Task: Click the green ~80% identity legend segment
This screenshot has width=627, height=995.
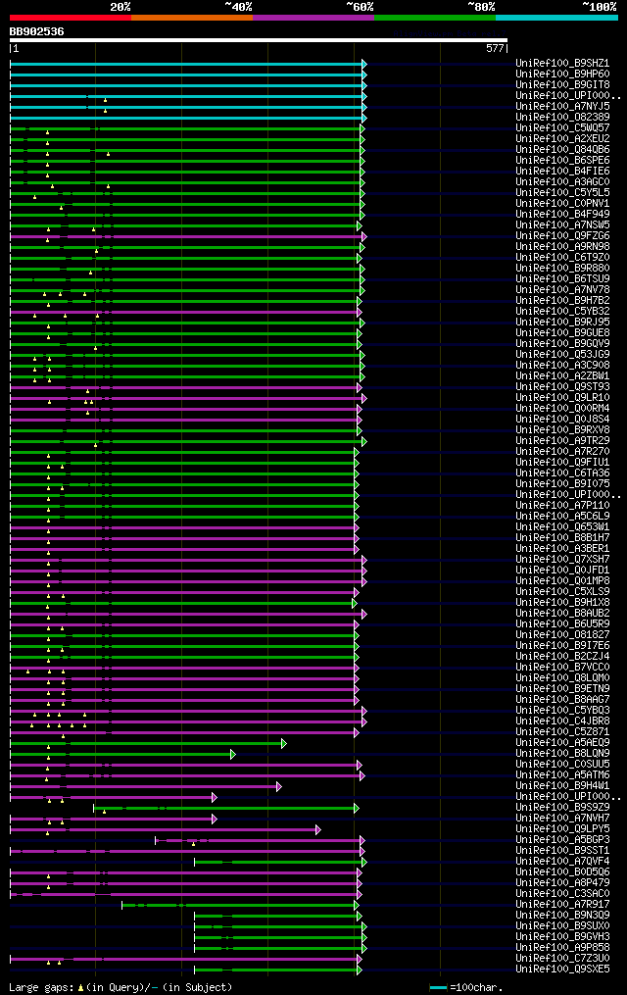Action: (x=435, y=18)
